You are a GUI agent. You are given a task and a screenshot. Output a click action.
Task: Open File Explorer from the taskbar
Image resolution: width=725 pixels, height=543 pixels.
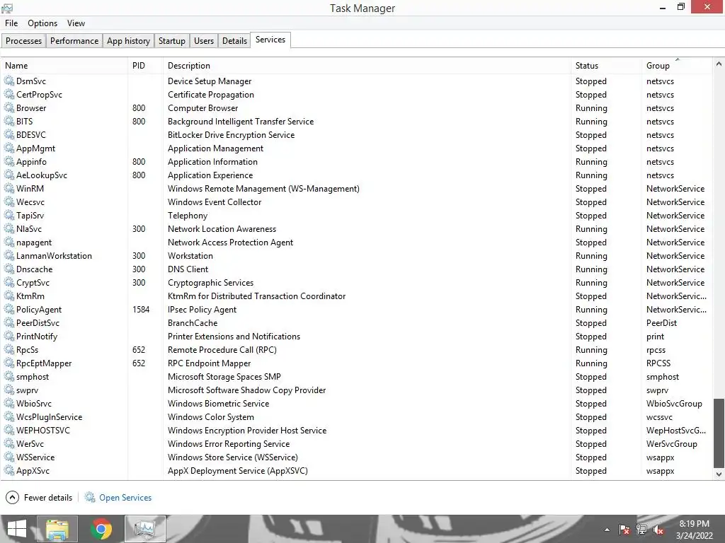[57, 529]
